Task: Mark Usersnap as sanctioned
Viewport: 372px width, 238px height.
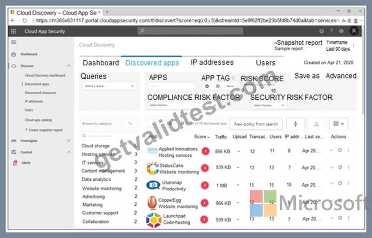Action: click(x=332, y=183)
